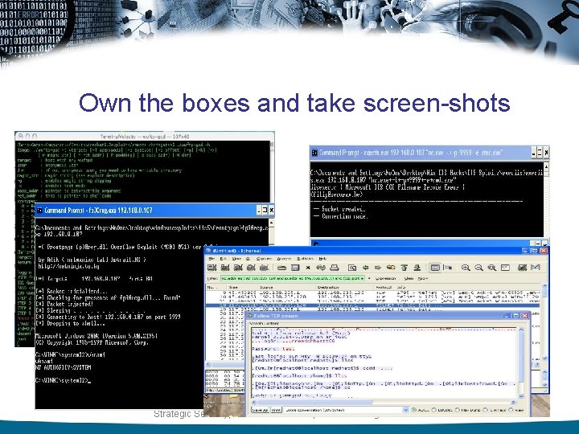Open the File menu in Ethereal
Screen dimensions: 579x434
(x=211, y=259)
